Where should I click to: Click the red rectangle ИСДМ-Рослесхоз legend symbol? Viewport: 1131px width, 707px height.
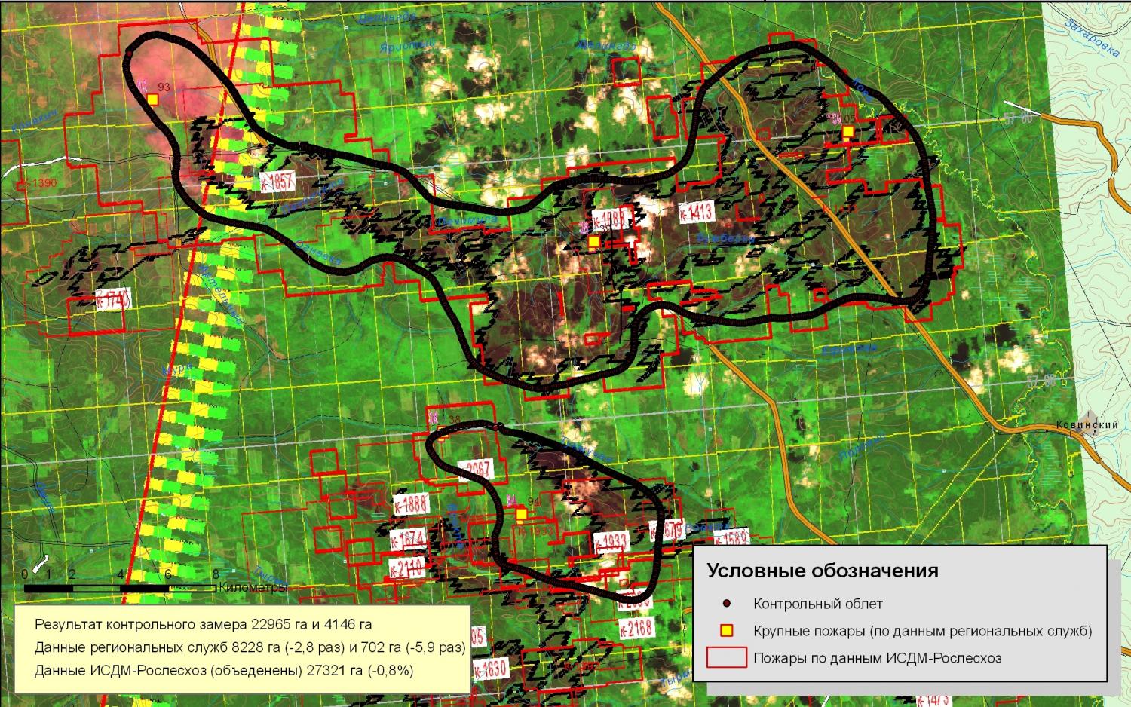click(727, 657)
